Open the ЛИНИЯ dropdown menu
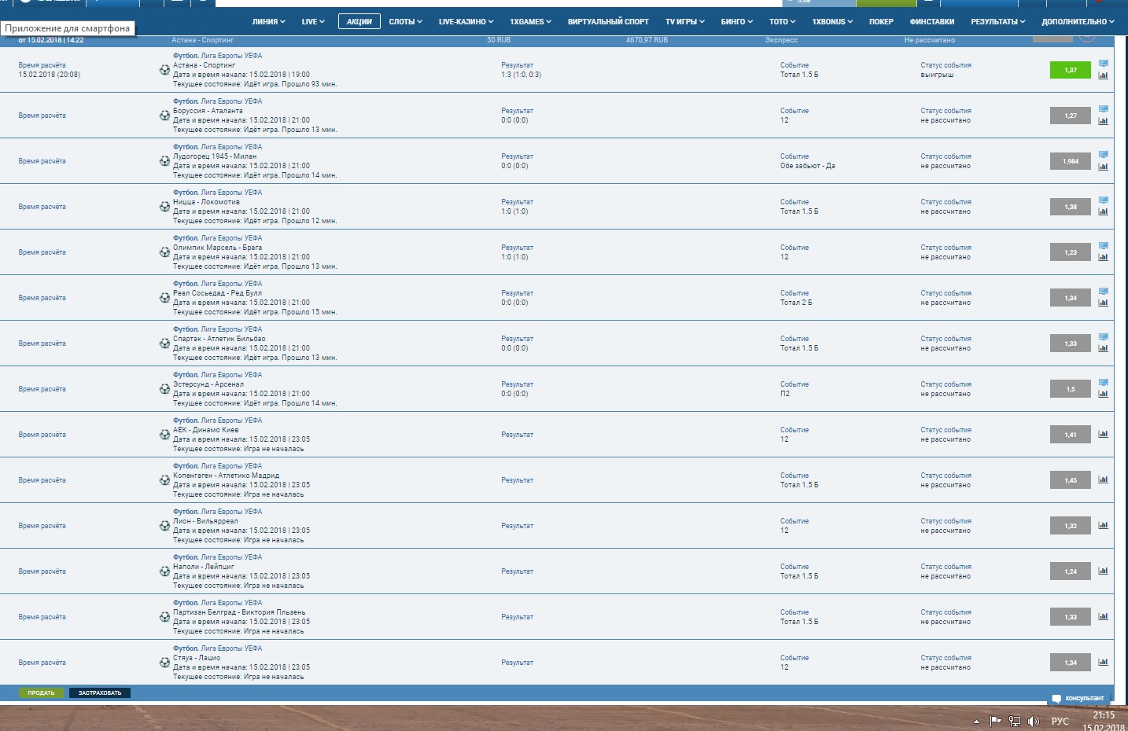Viewport: 1128px width, 731px height. (268, 21)
